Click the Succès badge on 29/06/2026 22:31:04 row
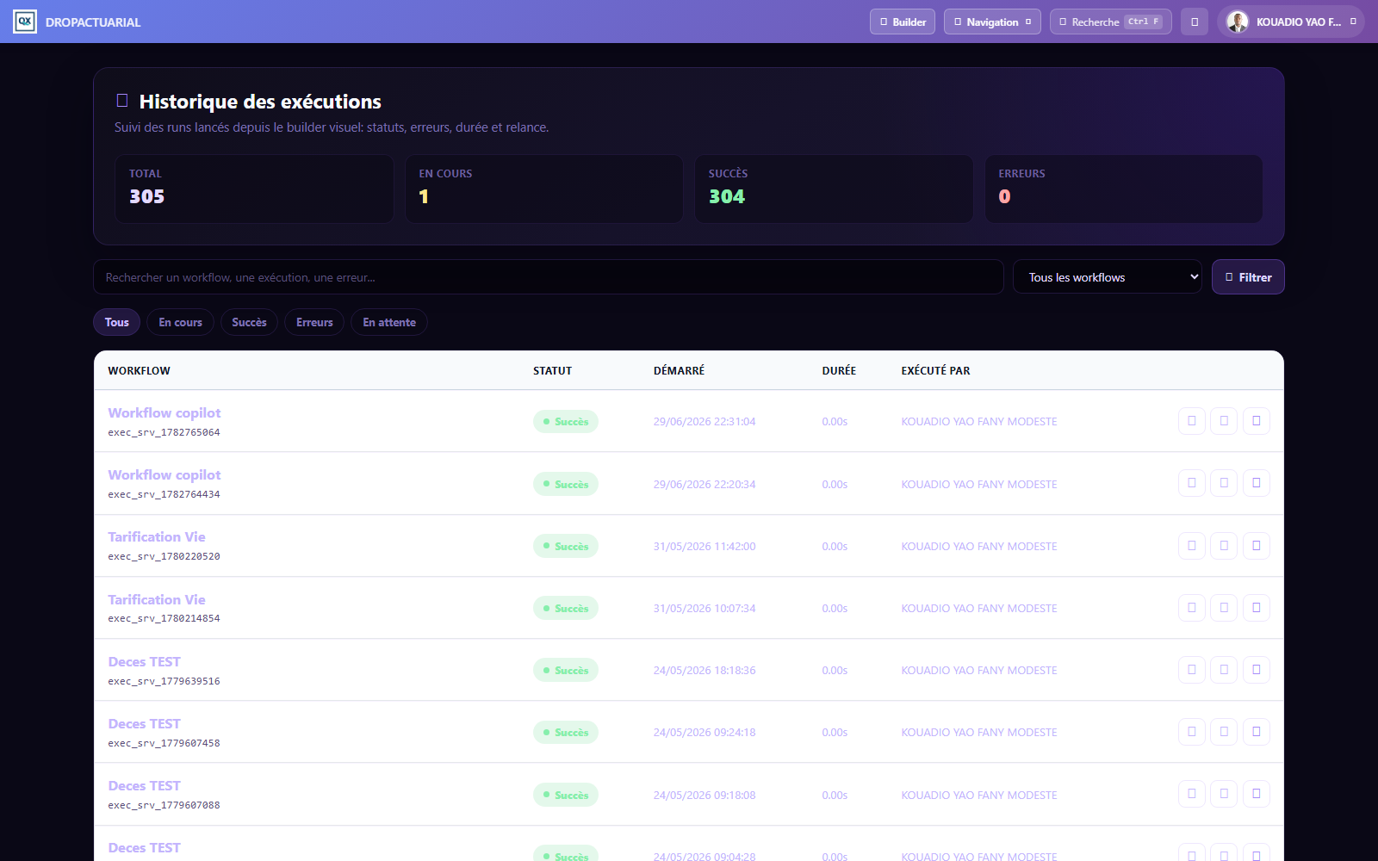Viewport: 1378px width, 861px height. pos(566,422)
